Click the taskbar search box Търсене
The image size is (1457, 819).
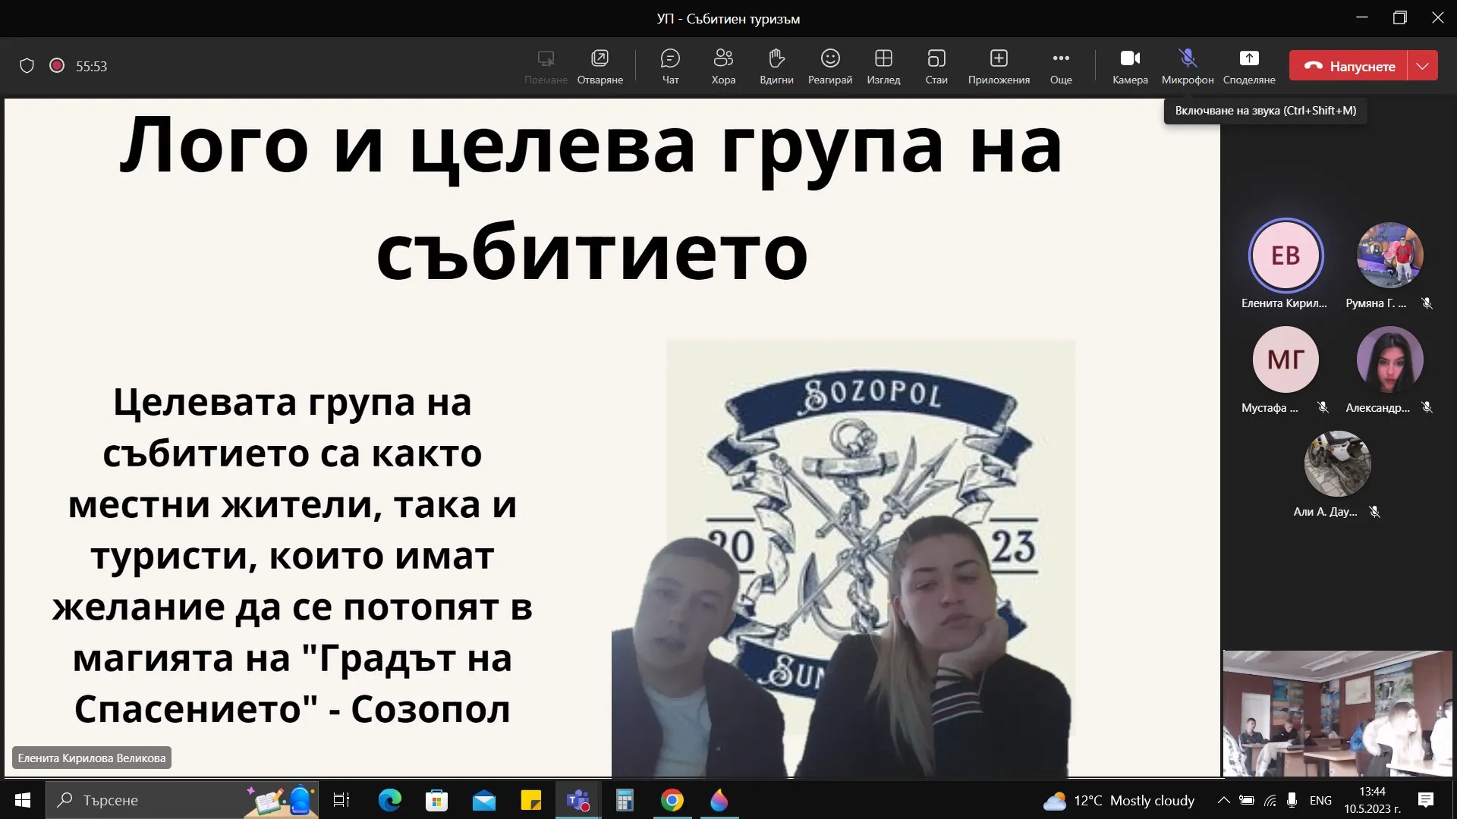182,800
